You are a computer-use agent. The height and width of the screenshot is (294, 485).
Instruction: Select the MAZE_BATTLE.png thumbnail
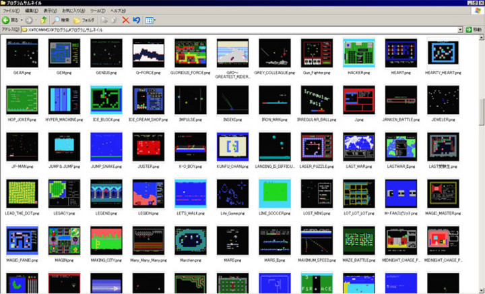(359, 241)
